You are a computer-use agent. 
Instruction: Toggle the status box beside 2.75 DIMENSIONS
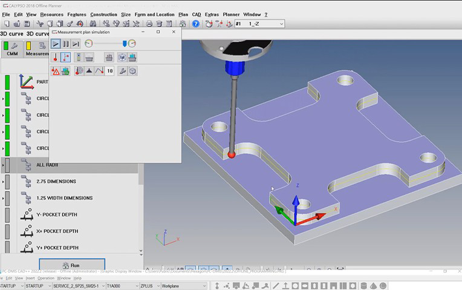pos(8,182)
